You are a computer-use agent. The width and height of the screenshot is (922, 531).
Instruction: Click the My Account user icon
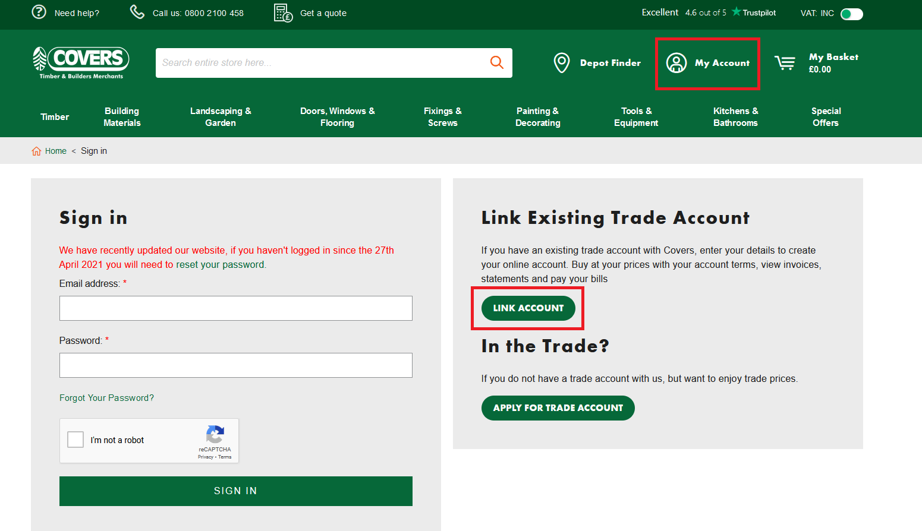(x=676, y=63)
